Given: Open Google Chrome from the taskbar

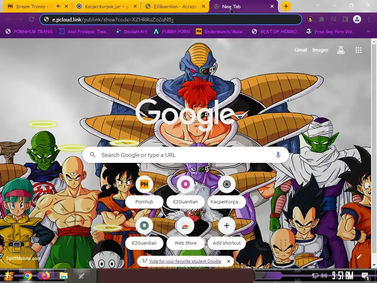Looking at the screenshot, I should [27, 276].
